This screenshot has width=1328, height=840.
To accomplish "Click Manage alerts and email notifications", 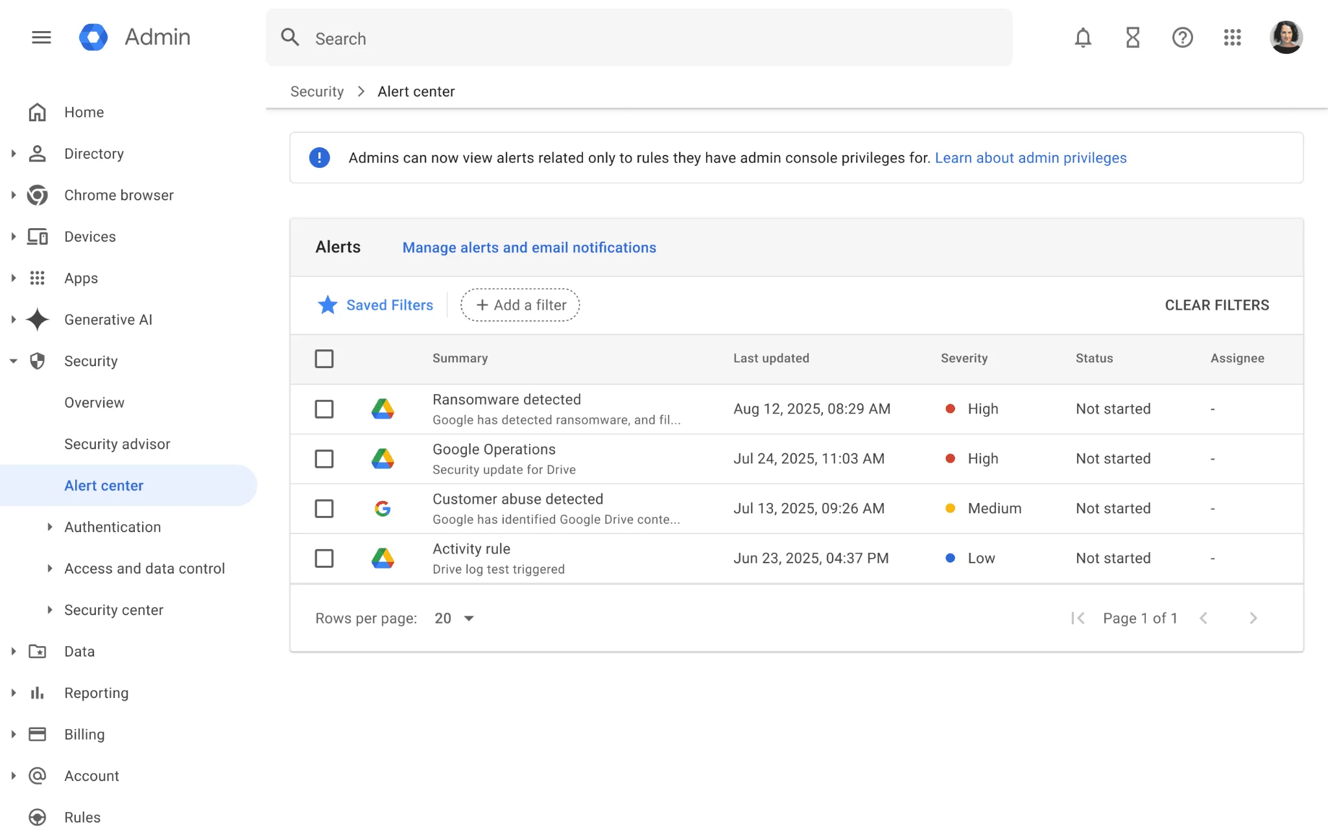I will [528, 247].
